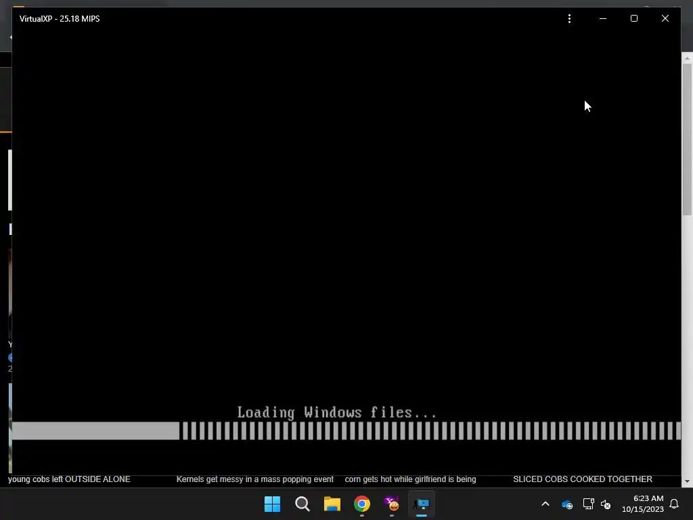The width and height of the screenshot is (693, 520).
Task: Click the browser page scrollbar thumb
Action: pyautogui.click(x=687, y=139)
